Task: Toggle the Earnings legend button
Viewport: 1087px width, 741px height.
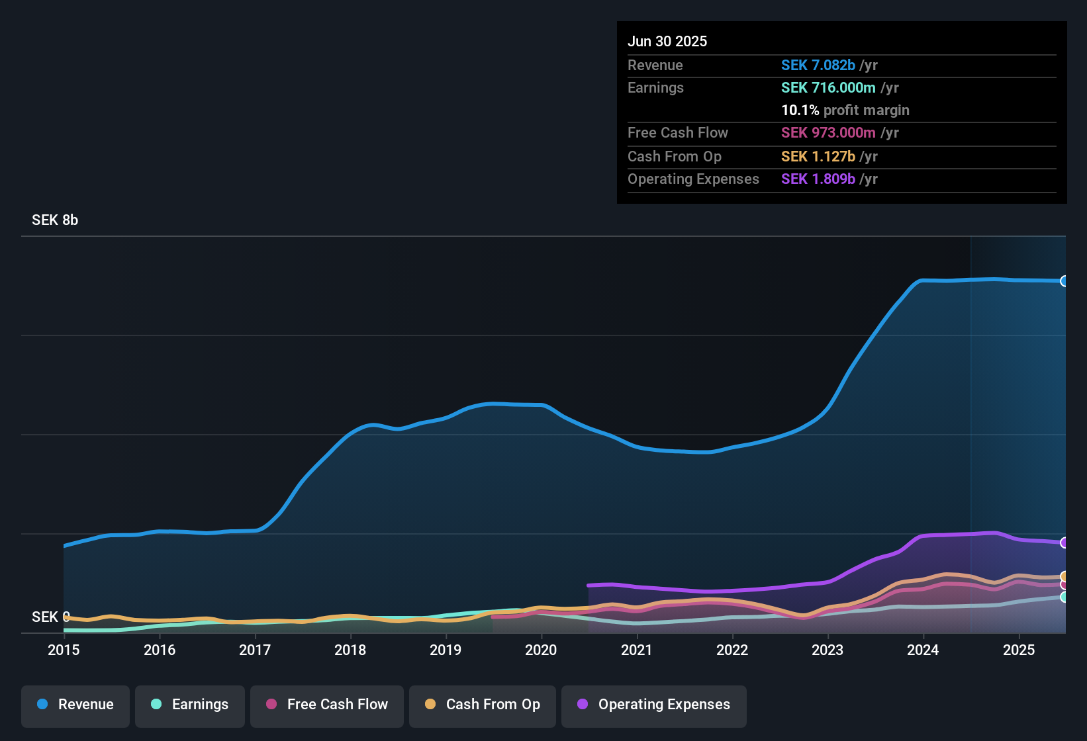Action: click(x=190, y=706)
